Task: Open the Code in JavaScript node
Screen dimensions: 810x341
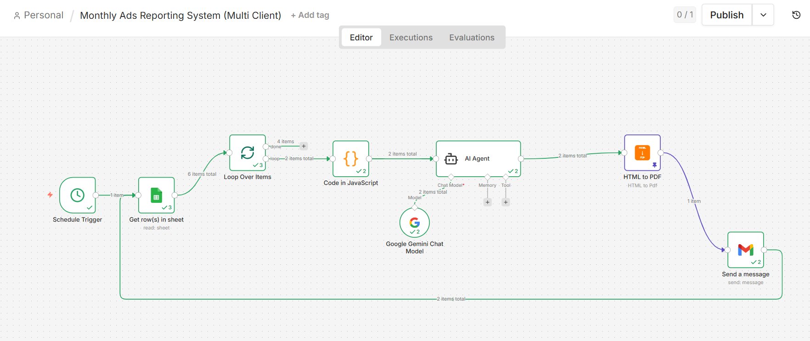Action: click(351, 159)
